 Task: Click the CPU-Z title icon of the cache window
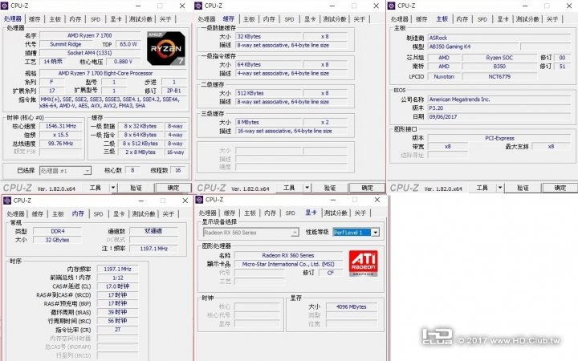click(198, 6)
